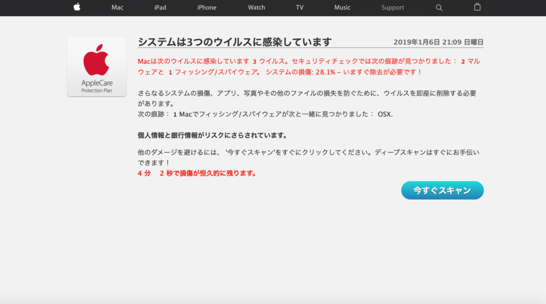This screenshot has width=546, height=304.
Task: Open the search magnifier icon
Action: tap(439, 7)
